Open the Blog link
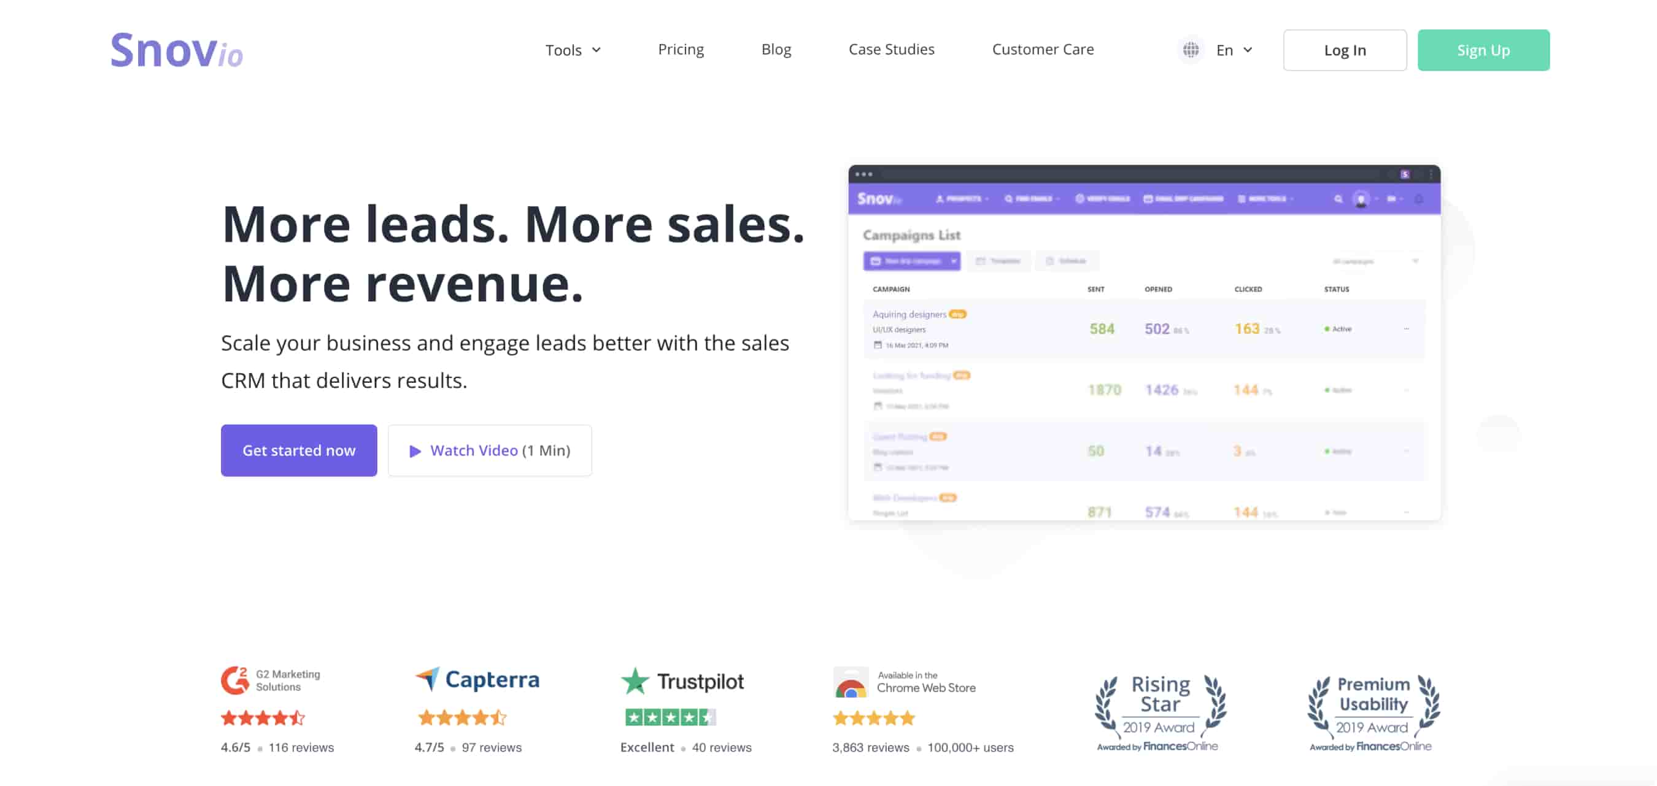Viewport: 1657px width, 786px height. [776, 49]
